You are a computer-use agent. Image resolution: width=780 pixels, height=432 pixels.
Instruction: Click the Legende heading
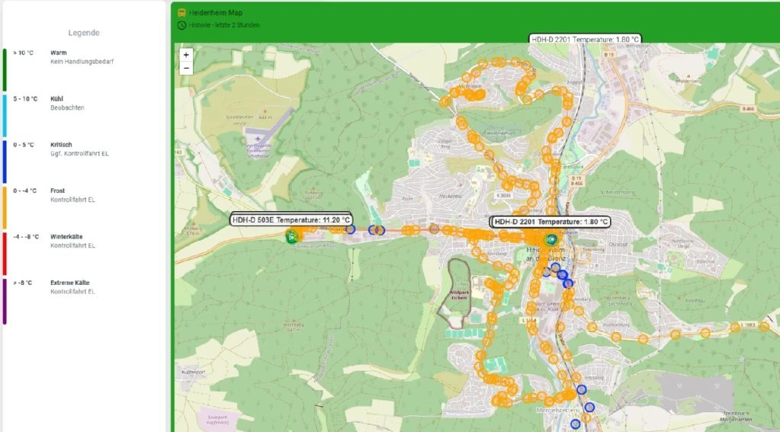[84, 33]
